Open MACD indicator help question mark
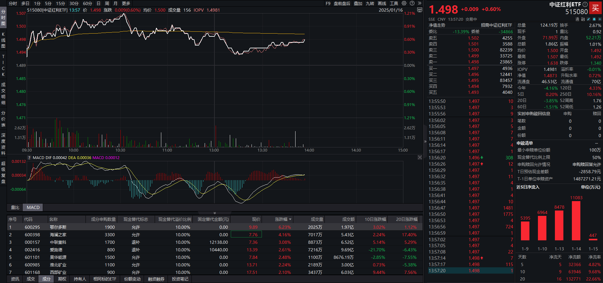603x283 pixels. [30, 158]
